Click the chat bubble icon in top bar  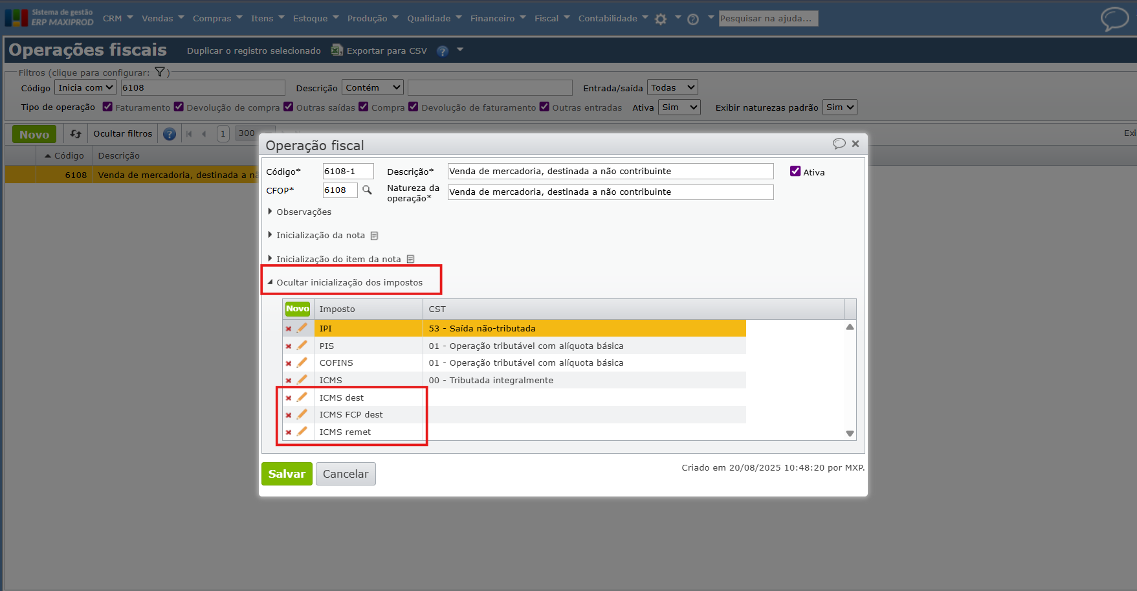point(1114,19)
